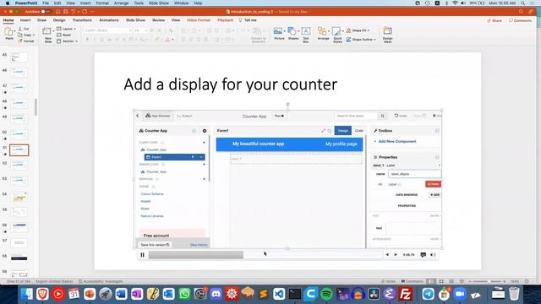Open Comments from the status bar
This screenshot has height=304, width=541.
412,281
